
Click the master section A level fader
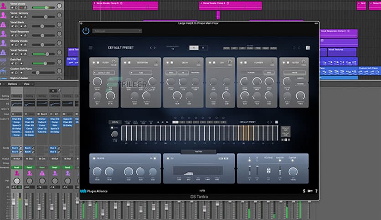click(x=250, y=170)
